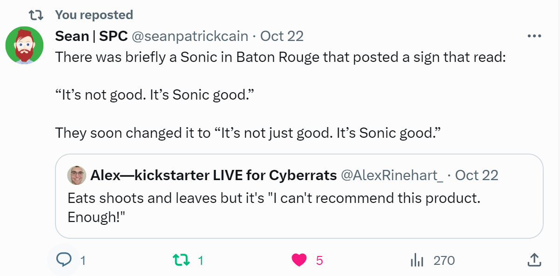Open the three-dot more options menu

click(x=534, y=36)
